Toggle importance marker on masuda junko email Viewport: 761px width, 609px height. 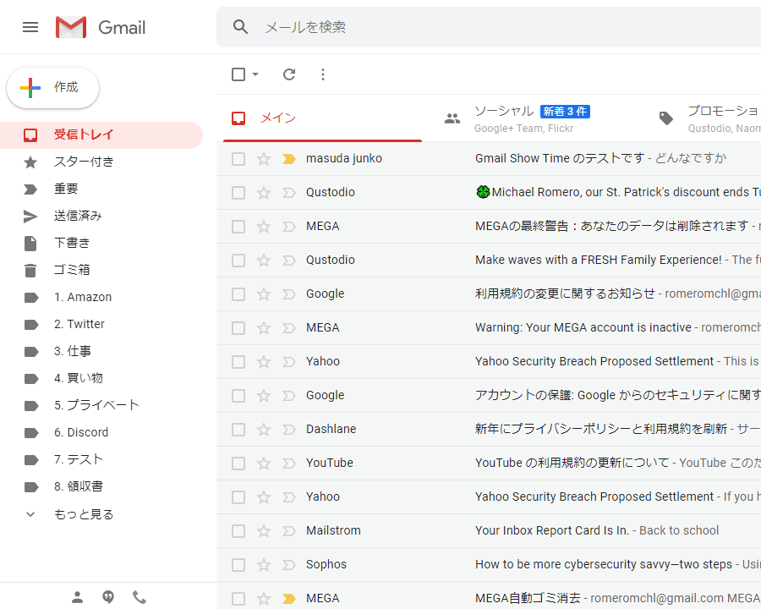(289, 159)
